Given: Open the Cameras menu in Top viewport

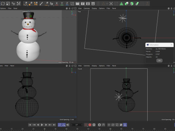Looking at the screenshot, I should tap(87, 8).
